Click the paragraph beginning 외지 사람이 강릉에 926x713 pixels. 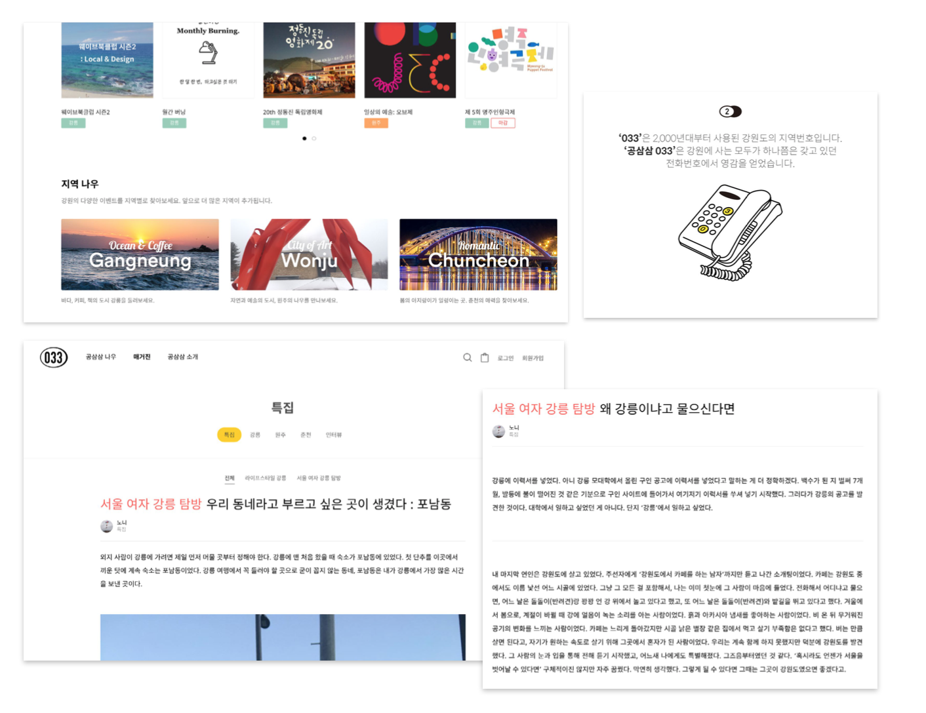[282, 570]
